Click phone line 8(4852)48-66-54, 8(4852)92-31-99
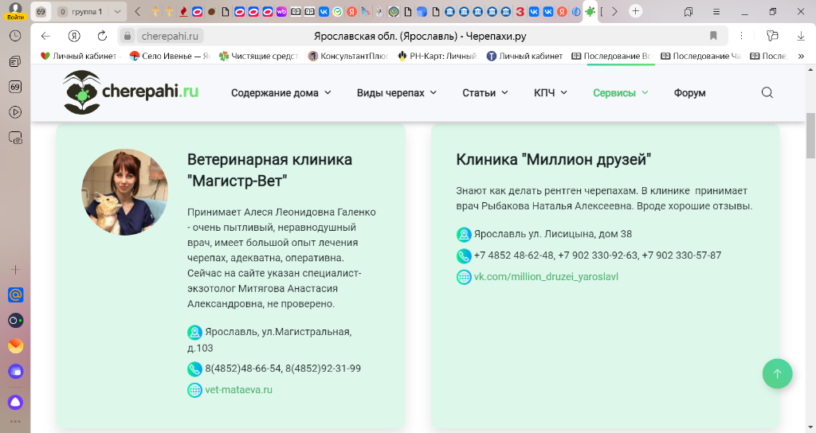The image size is (816, 433). pyautogui.click(x=283, y=368)
